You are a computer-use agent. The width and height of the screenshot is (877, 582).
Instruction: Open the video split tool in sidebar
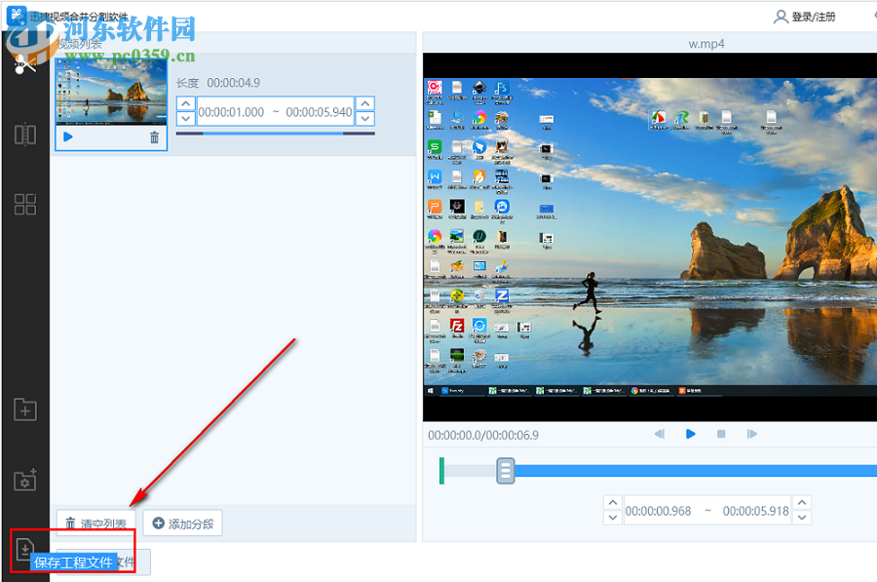[25, 135]
